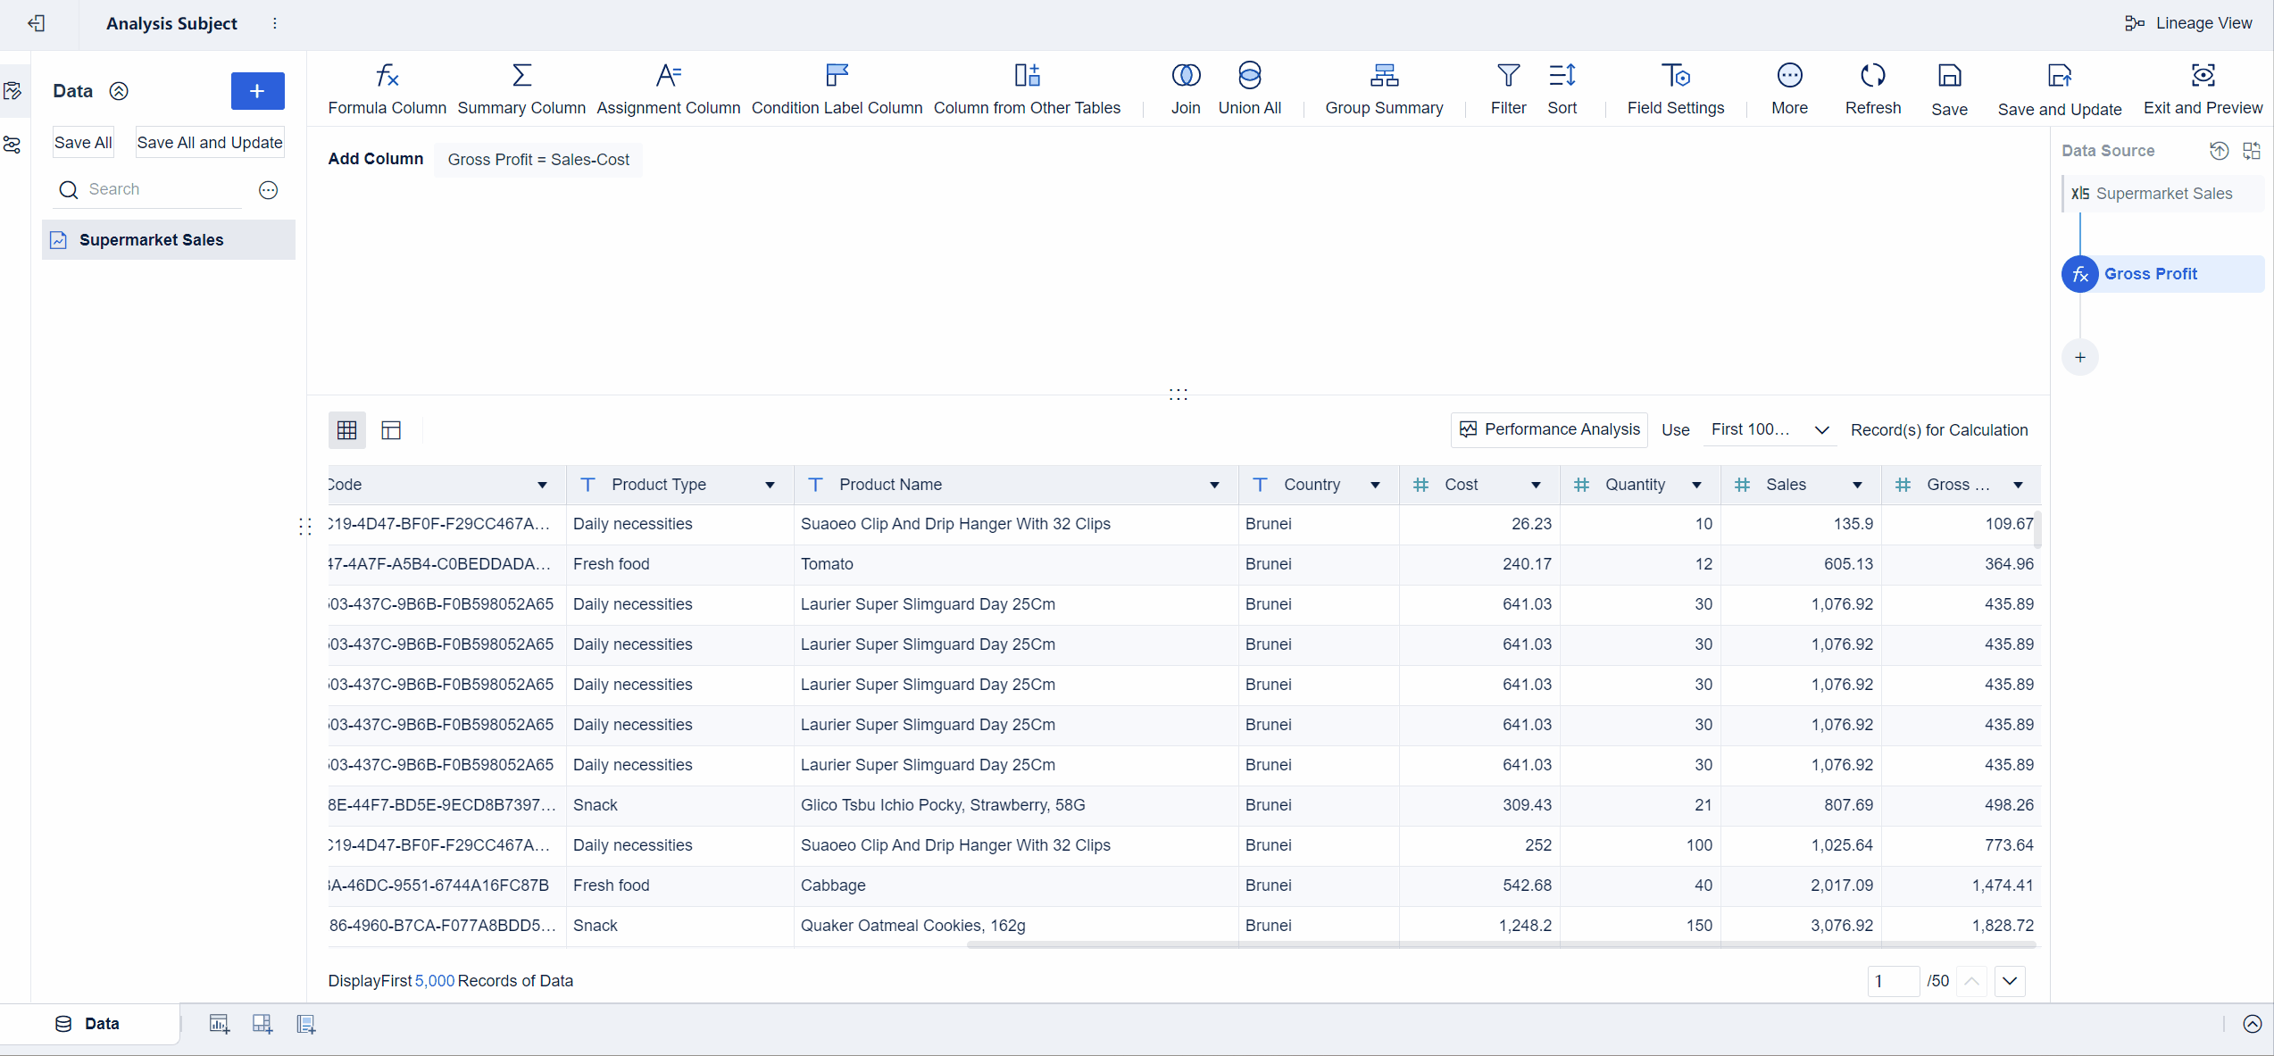Switch to field structure view
This screenshot has width=2274, height=1056.
point(391,430)
